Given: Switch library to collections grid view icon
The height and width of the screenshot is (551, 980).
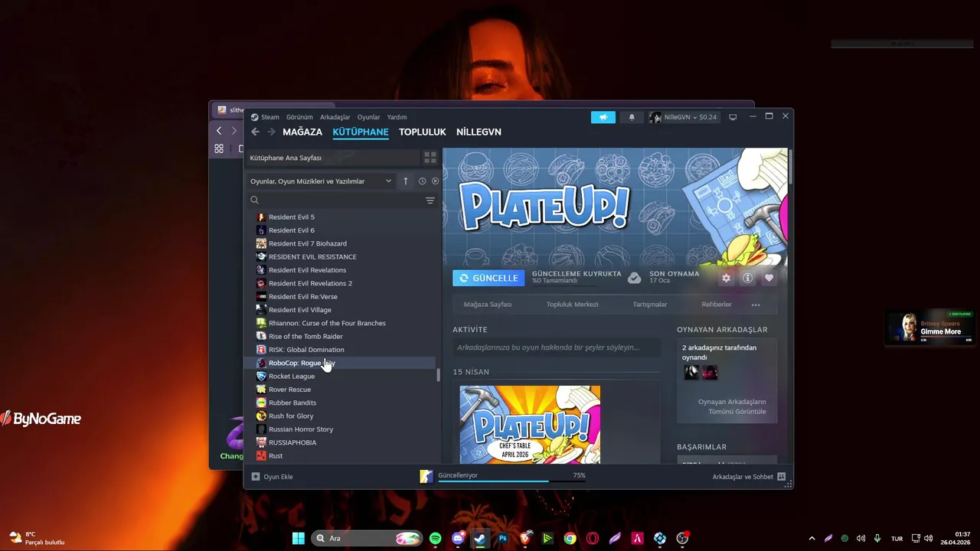Looking at the screenshot, I should point(430,158).
